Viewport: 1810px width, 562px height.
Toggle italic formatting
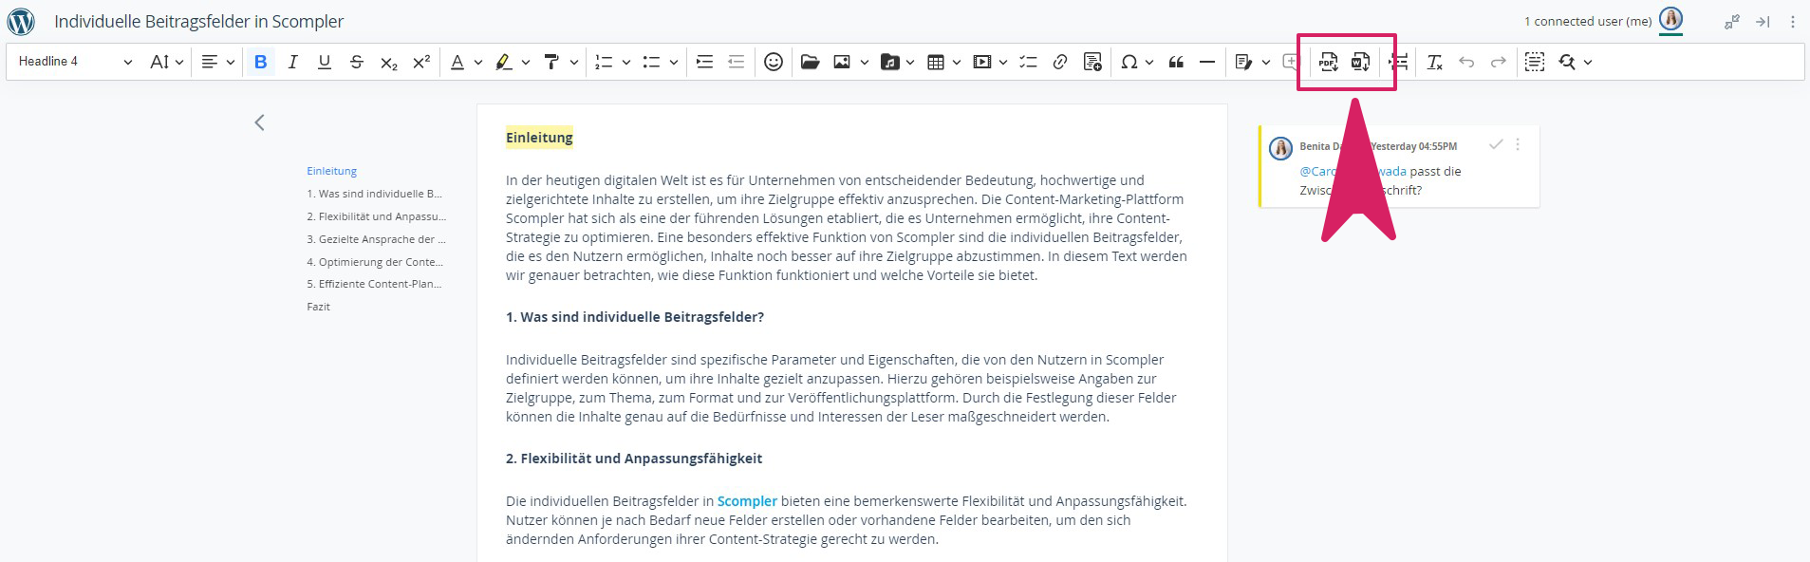[292, 62]
